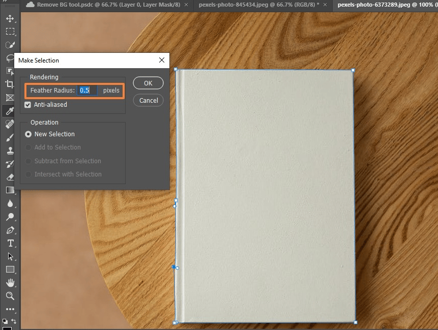The width and height of the screenshot is (438, 330).
Task: Select the New Selection radio button
Action: click(28, 134)
